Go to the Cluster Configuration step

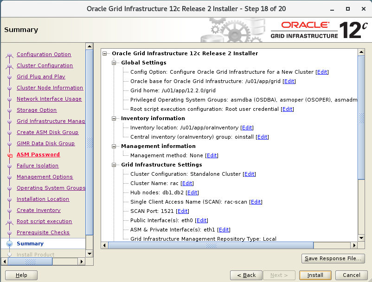coord(45,65)
